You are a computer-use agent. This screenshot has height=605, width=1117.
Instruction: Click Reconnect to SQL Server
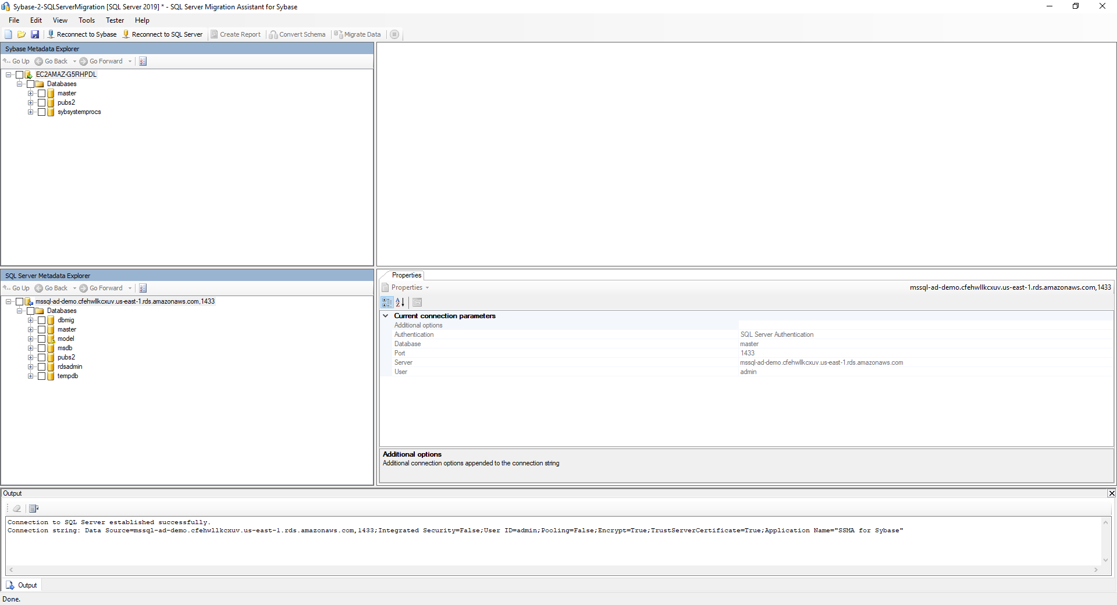point(162,34)
